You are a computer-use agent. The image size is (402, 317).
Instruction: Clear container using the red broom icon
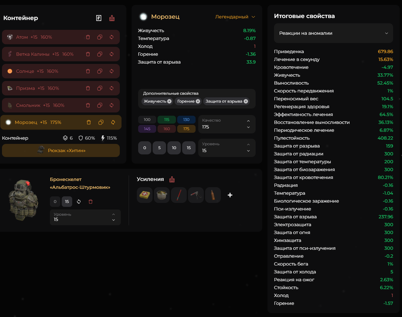click(x=112, y=18)
